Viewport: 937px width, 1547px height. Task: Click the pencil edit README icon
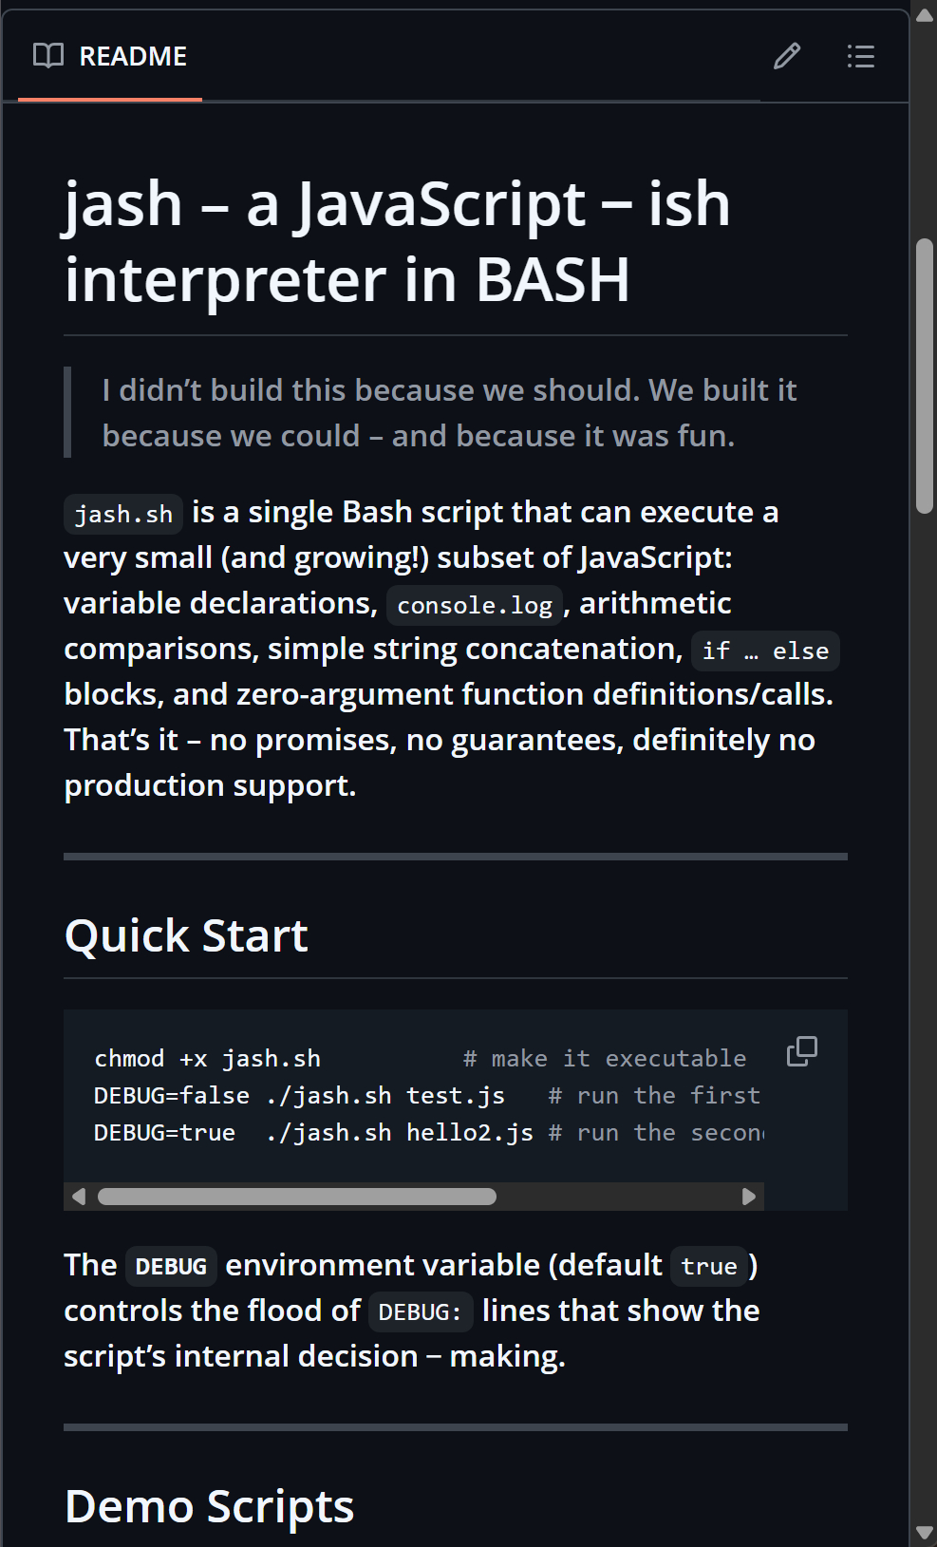pos(786,56)
